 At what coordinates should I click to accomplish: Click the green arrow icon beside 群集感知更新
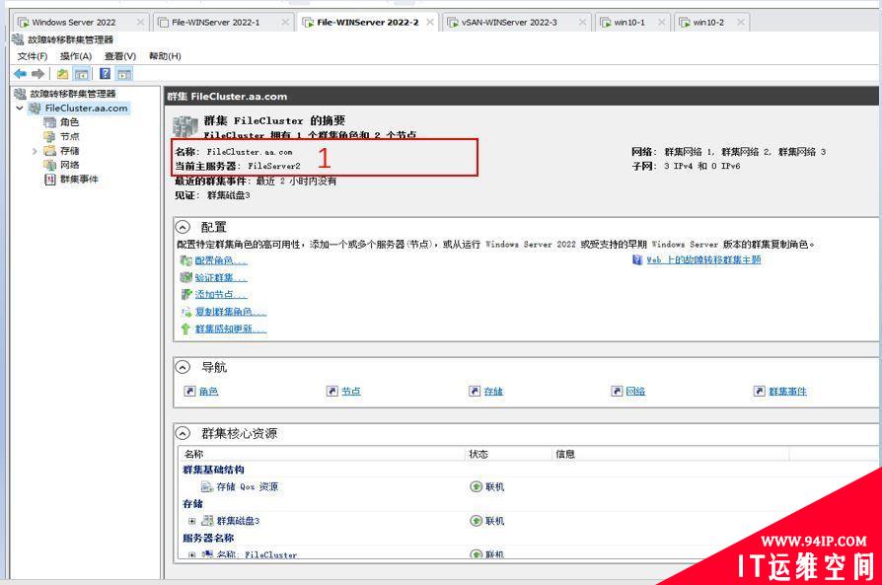pos(185,329)
